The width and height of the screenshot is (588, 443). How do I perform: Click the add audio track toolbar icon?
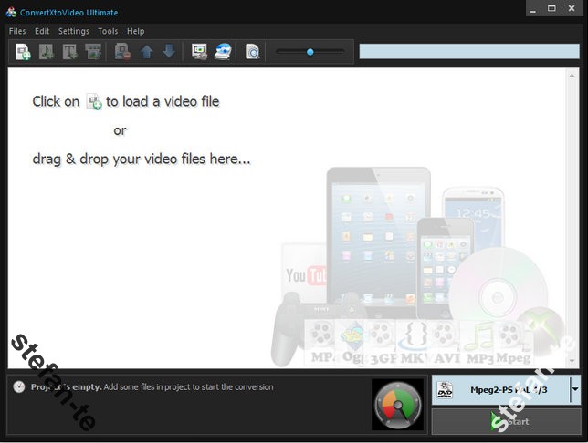(x=46, y=52)
